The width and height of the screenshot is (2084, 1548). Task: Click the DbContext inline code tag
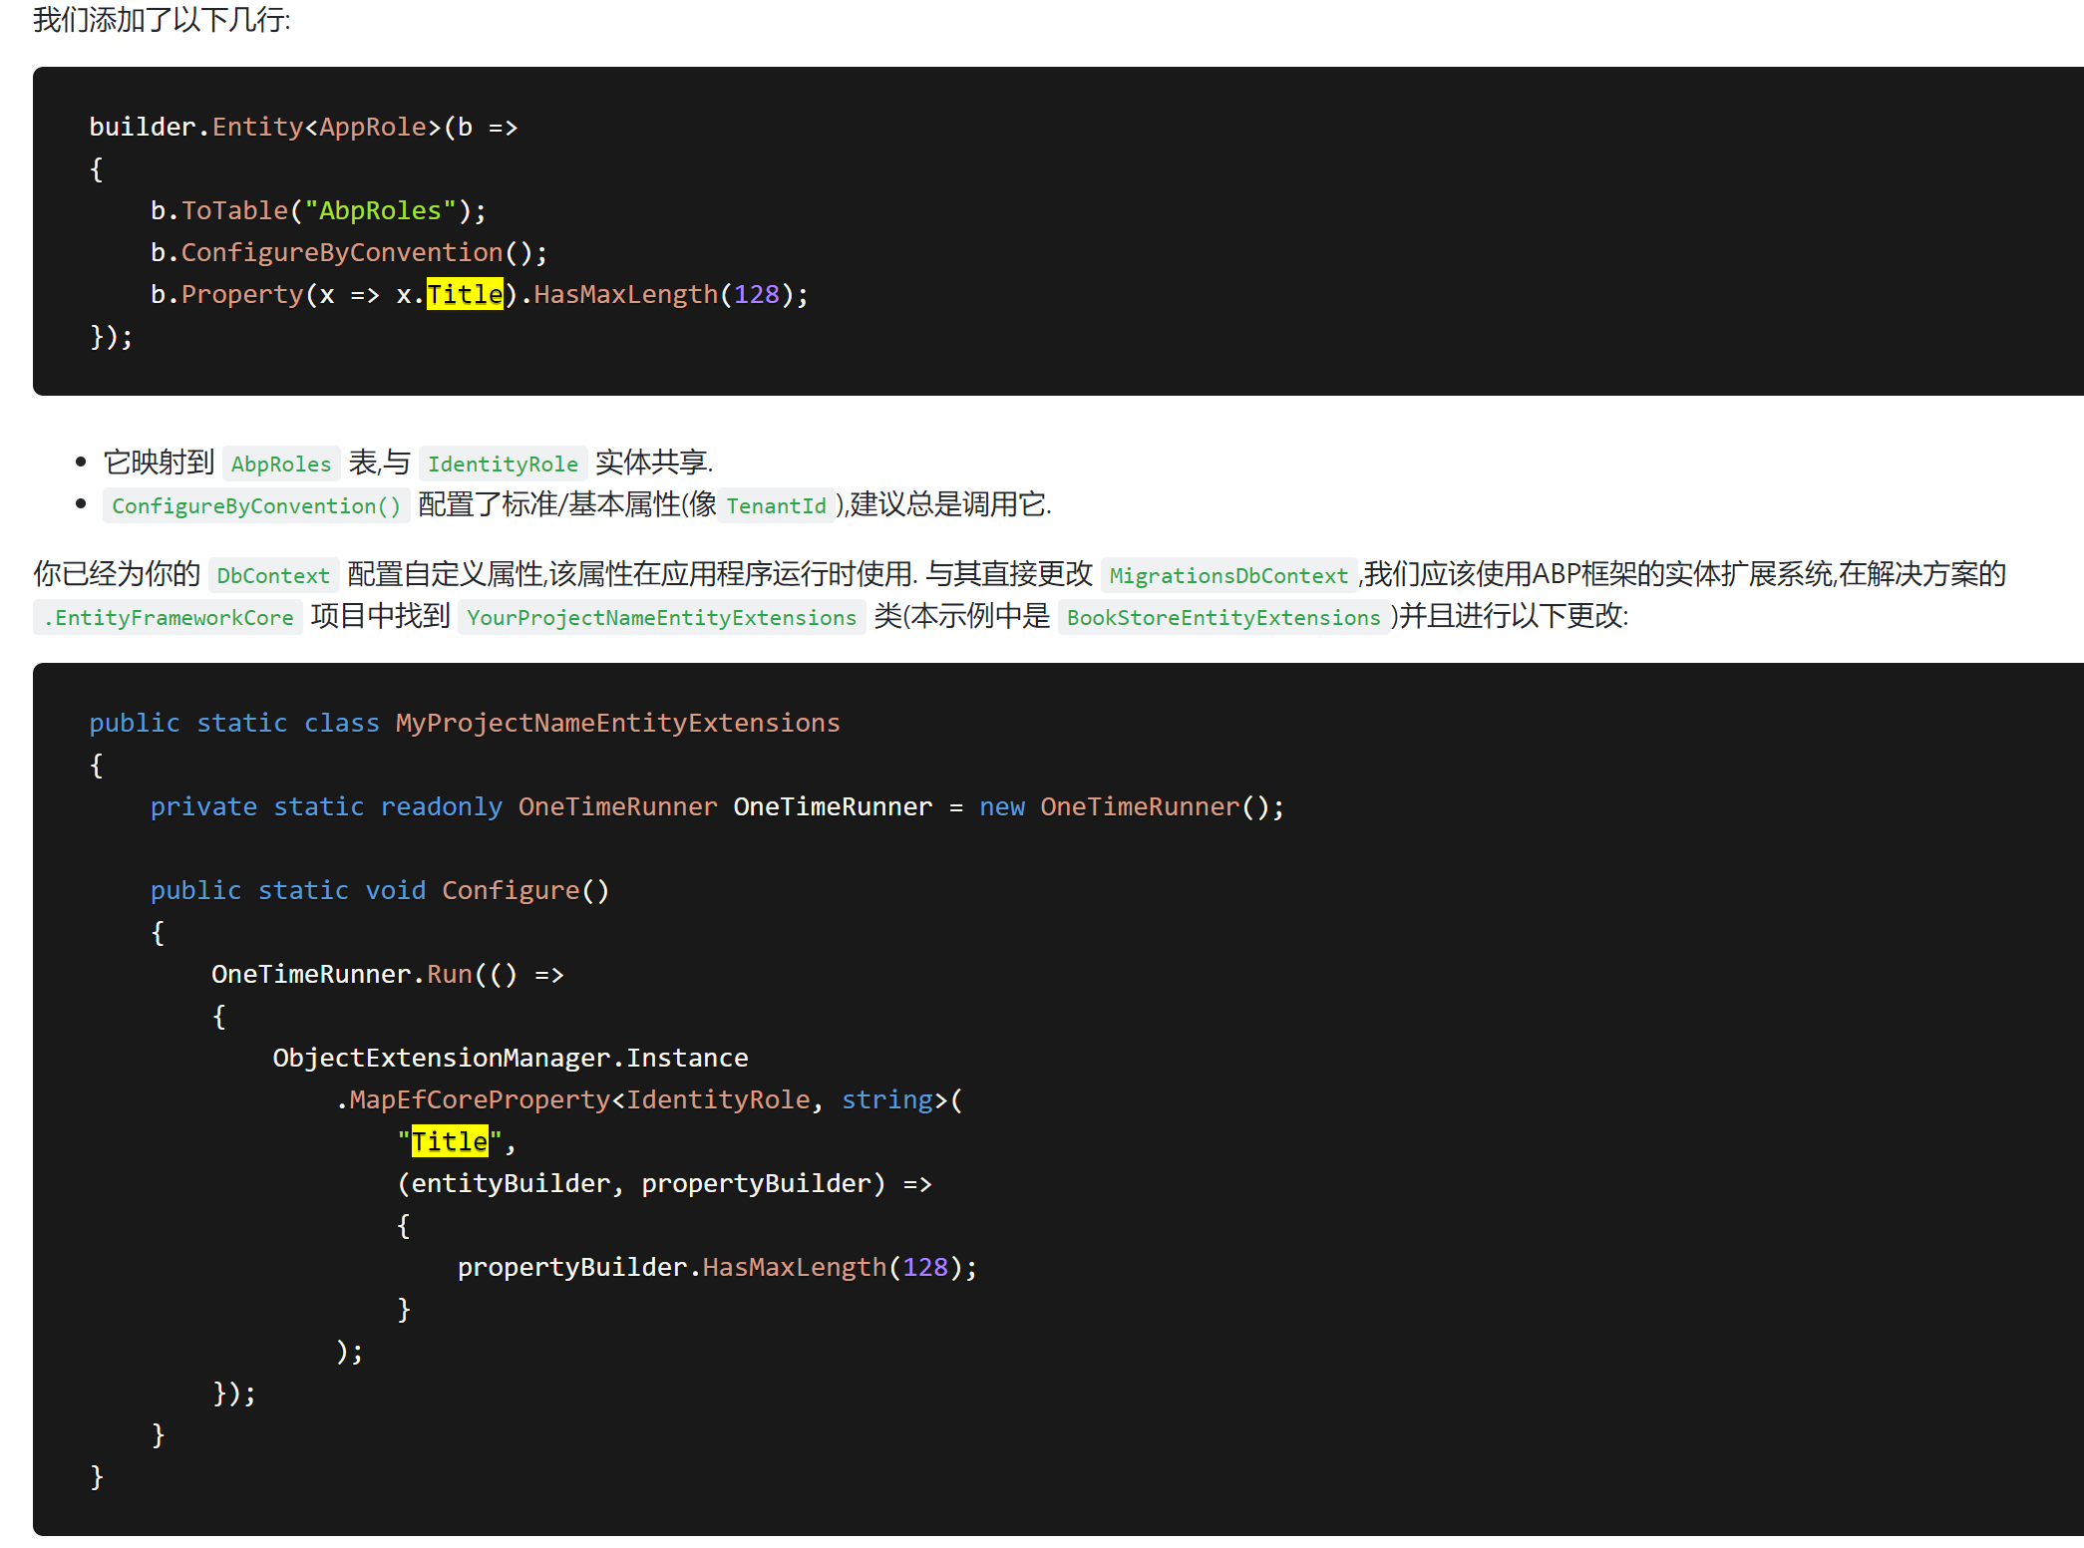point(273,575)
